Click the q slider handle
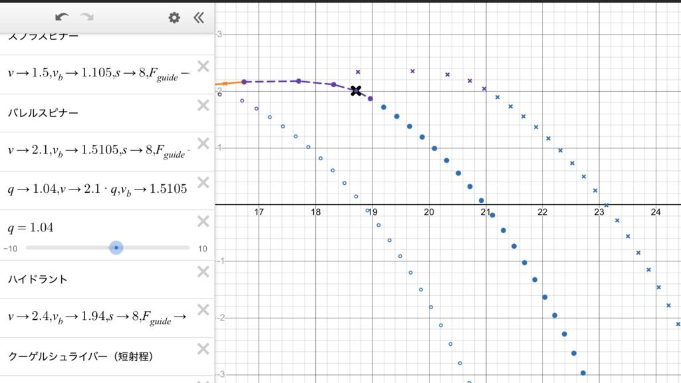 116,248
